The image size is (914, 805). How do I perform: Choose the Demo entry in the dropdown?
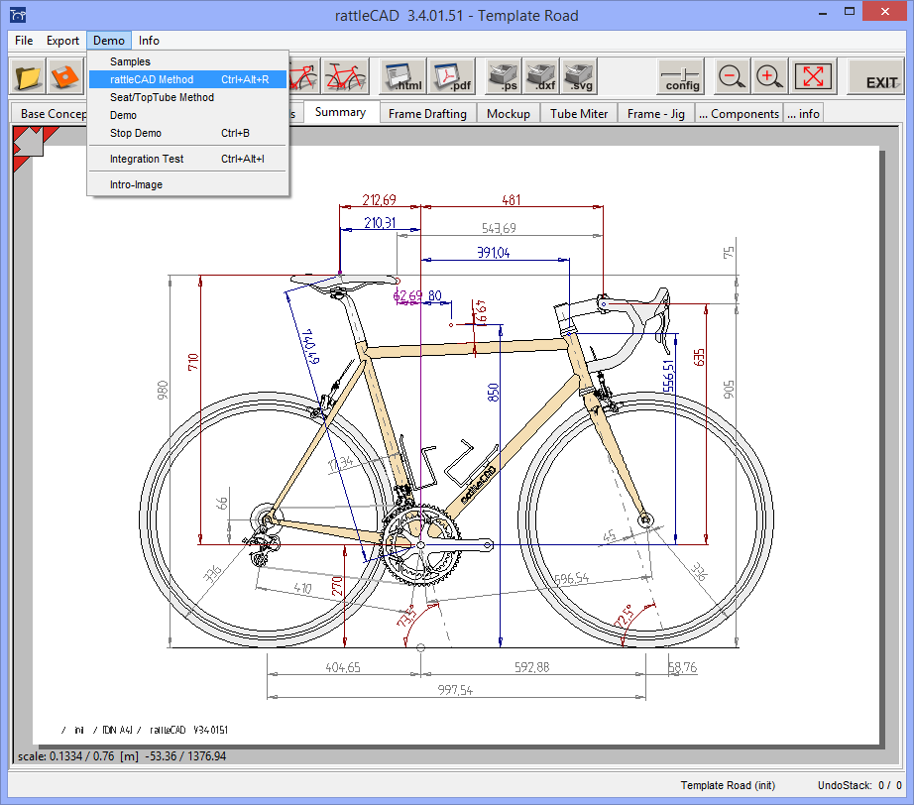187,115
